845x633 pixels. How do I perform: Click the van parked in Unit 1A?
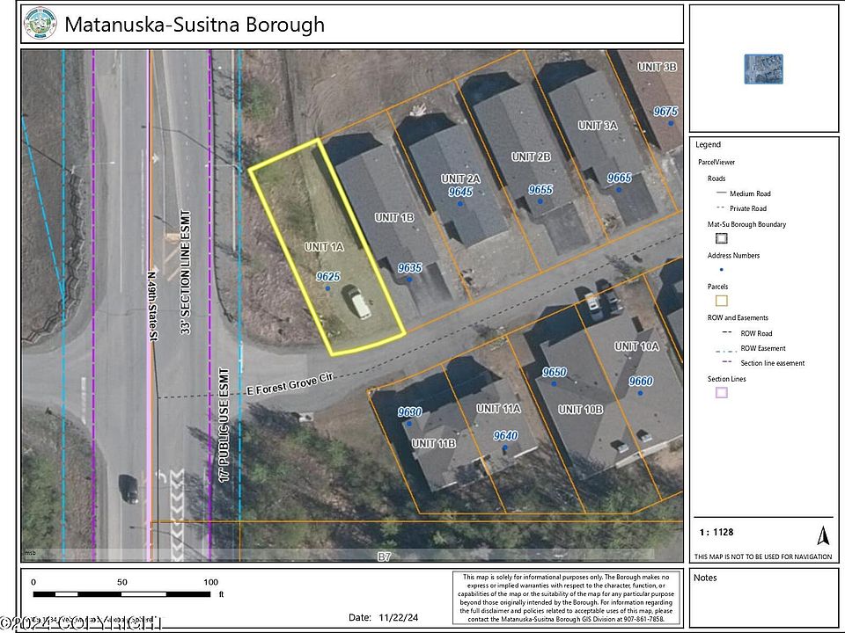click(x=356, y=302)
